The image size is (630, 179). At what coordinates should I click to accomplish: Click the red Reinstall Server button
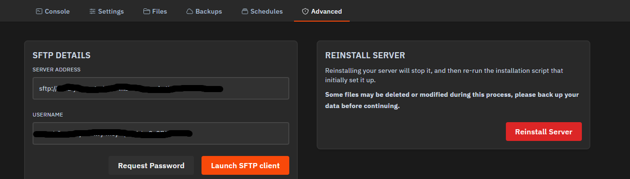[x=544, y=132]
